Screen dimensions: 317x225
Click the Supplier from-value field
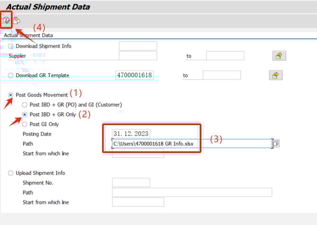click(x=138, y=56)
